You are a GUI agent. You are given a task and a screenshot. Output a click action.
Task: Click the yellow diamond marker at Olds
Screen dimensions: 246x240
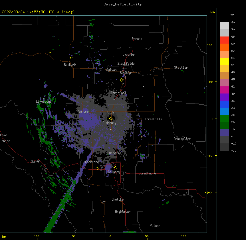click(111, 119)
